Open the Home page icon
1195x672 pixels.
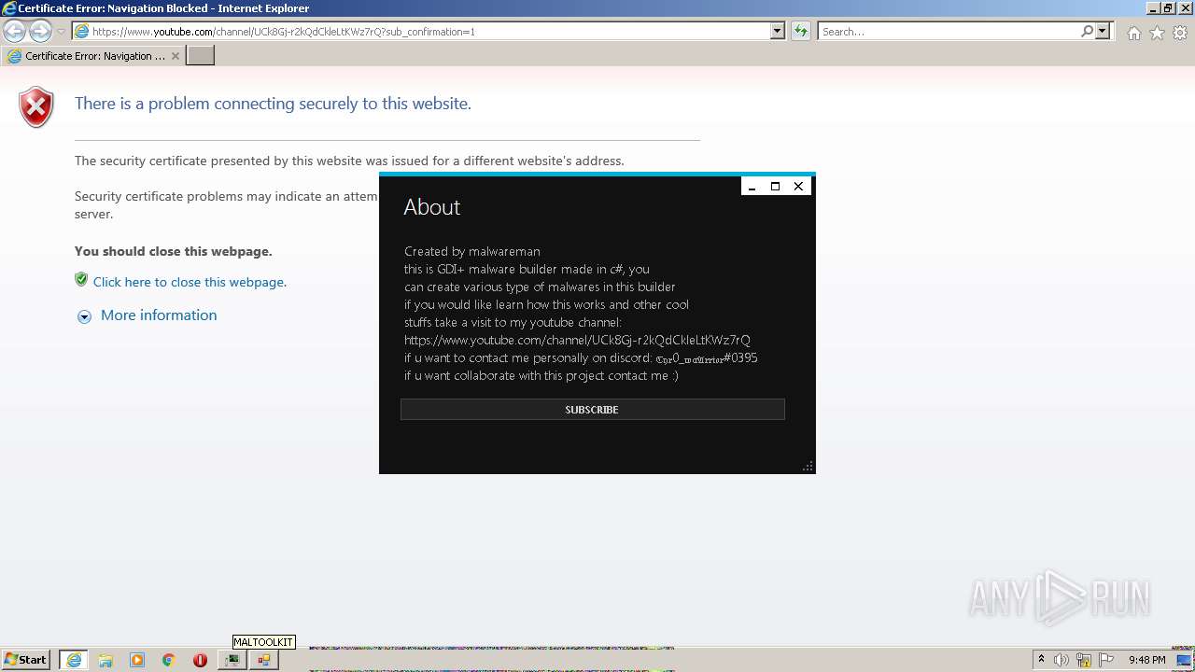(x=1133, y=33)
